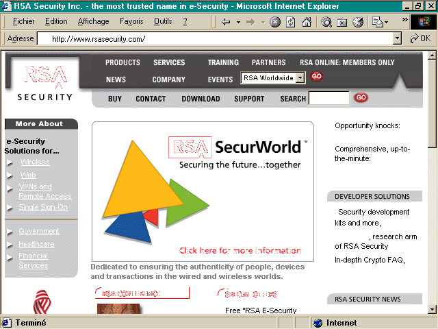The image size is (438, 329).
Task: Open the Search toolbar icon
Action: (x=326, y=22)
